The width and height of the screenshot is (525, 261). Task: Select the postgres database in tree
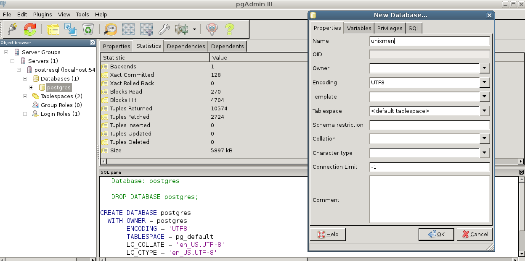58,87
